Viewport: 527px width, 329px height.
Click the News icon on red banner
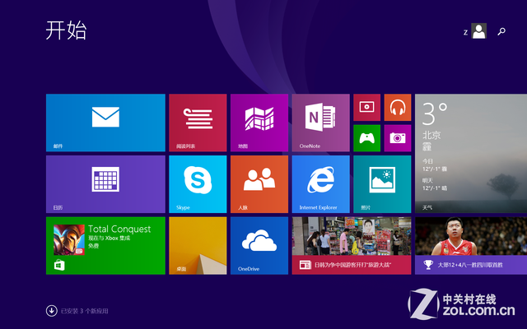coord(305,265)
